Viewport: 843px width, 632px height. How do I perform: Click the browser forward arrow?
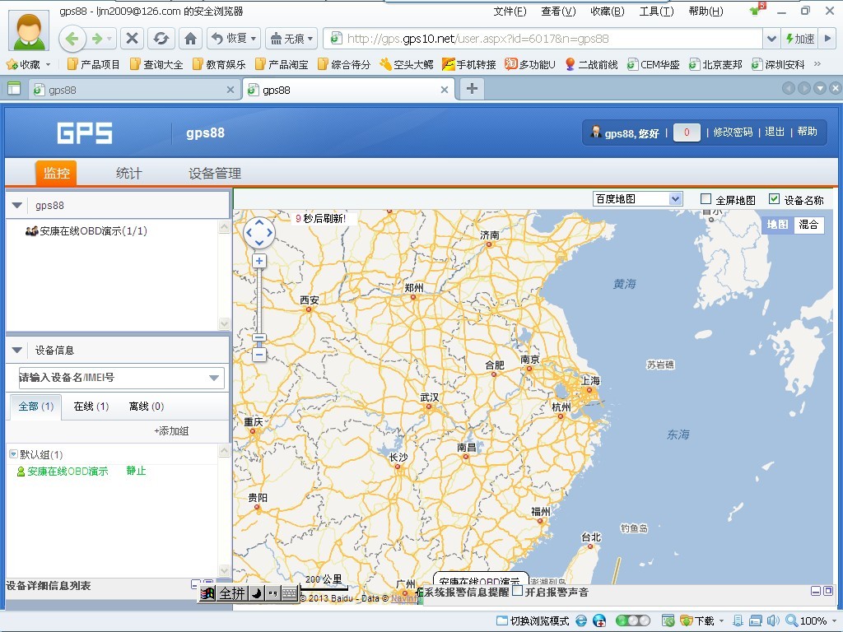[x=97, y=38]
